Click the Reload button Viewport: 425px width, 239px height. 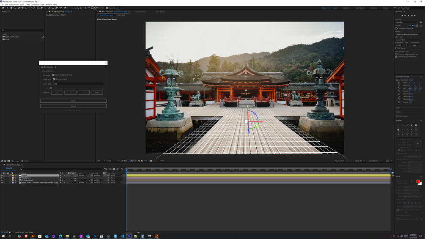click(73, 106)
